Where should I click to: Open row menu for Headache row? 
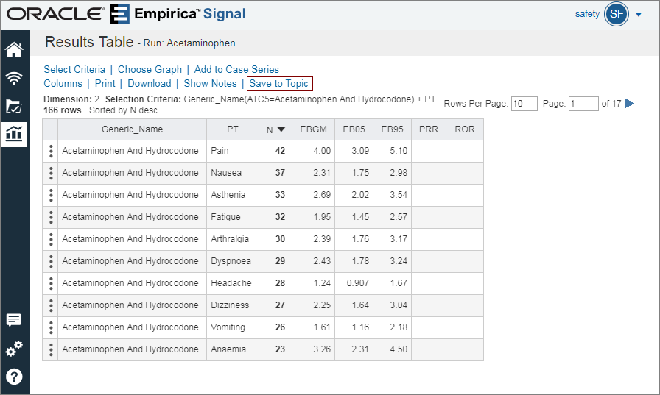pos(51,283)
